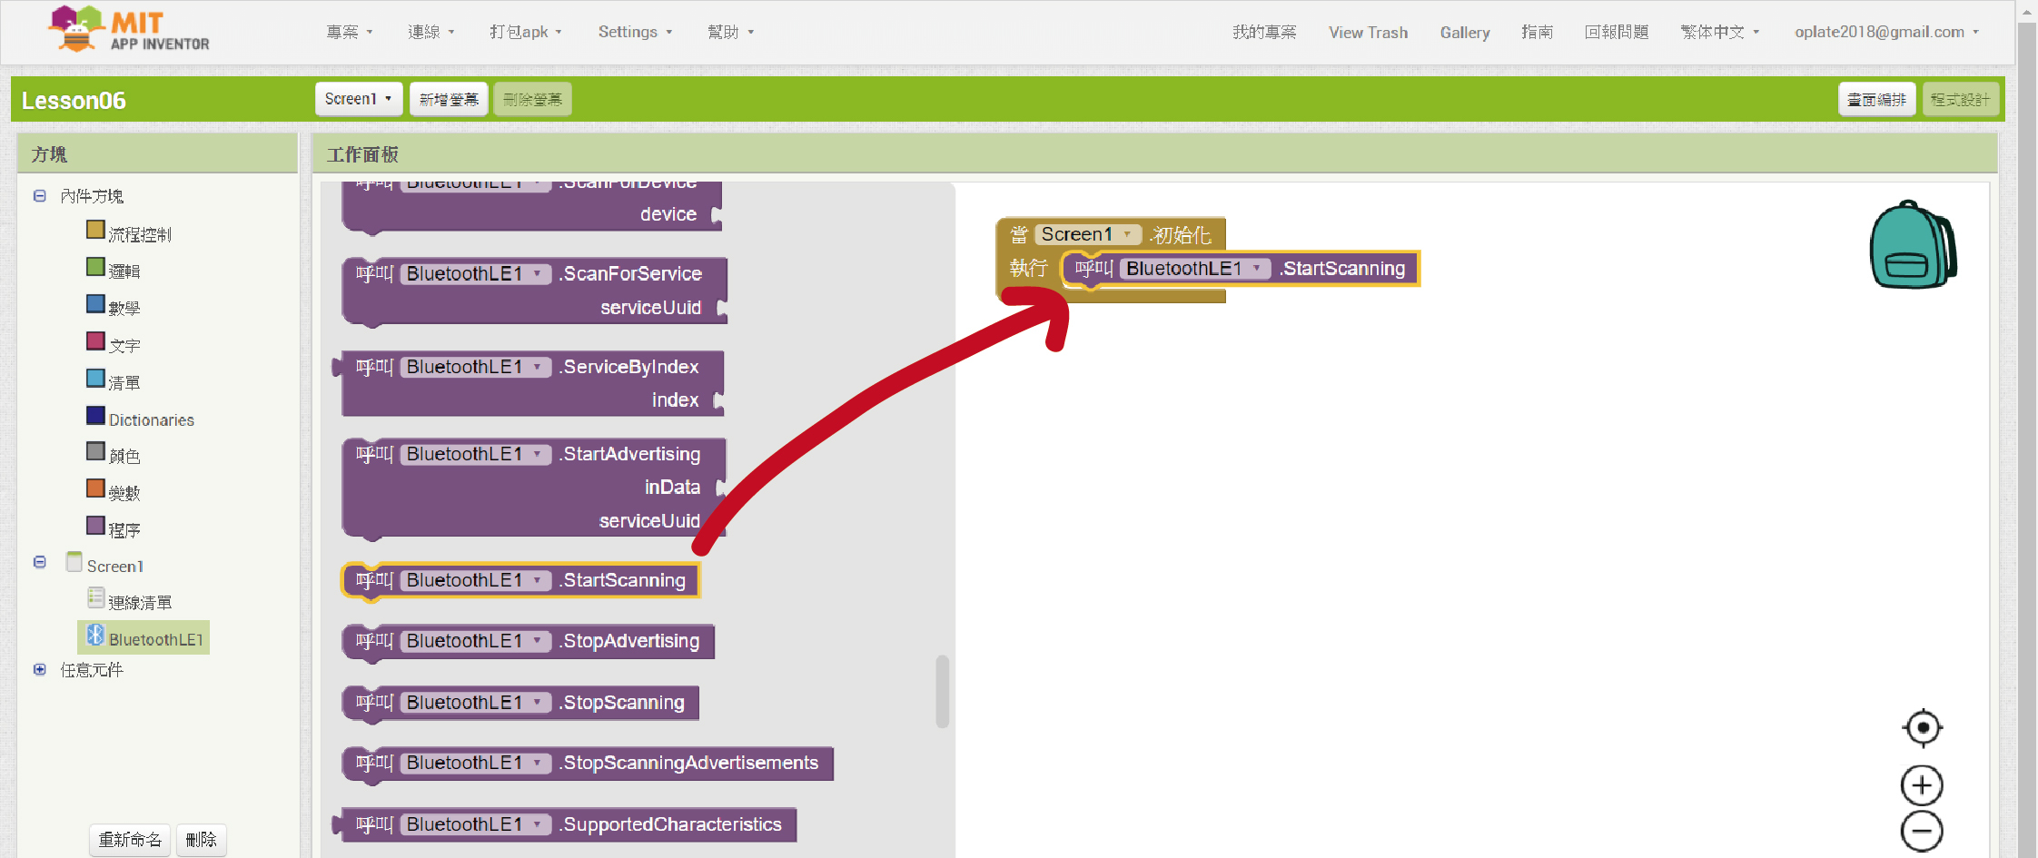Click the Screen1 component icon in tree
The width and height of the screenshot is (2038, 858).
pos(74,563)
